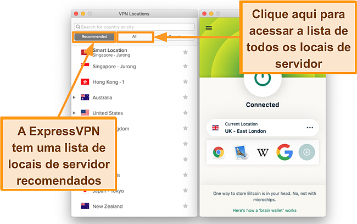Screen dimensions: 357x224
Task: Launch the Chrome shortcut
Action: point(219,152)
